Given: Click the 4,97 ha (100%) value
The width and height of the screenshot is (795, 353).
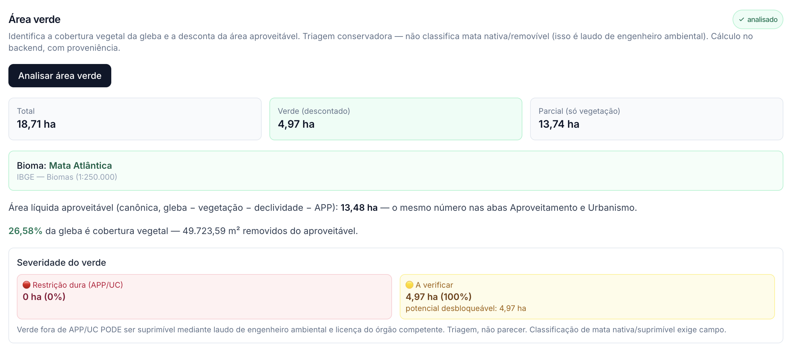Looking at the screenshot, I should tap(439, 297).
